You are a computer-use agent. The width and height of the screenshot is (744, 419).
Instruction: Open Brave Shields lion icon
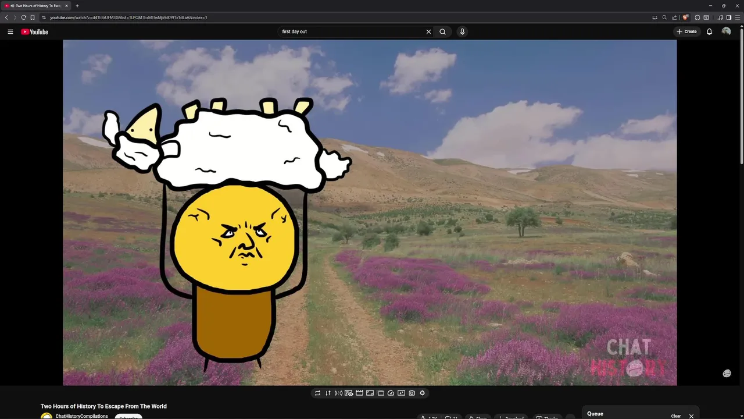pyautogui.click(x=685, y=17)
